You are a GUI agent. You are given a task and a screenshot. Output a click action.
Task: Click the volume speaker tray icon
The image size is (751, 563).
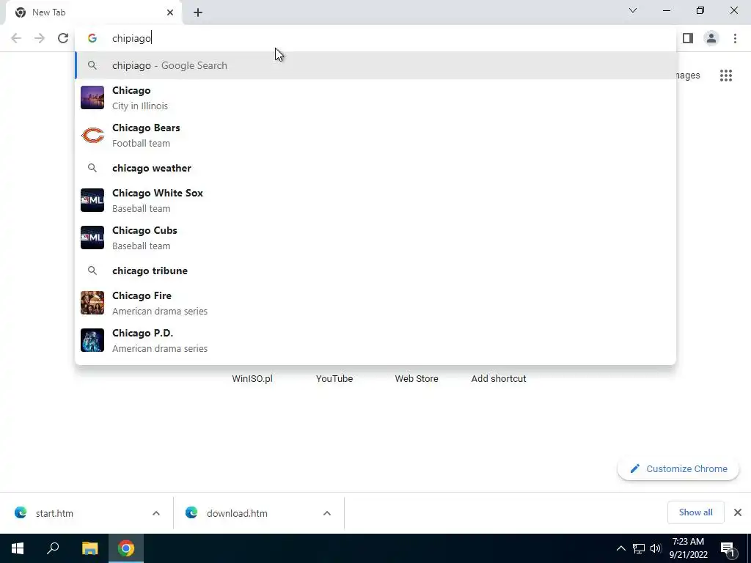pos(656,548)
